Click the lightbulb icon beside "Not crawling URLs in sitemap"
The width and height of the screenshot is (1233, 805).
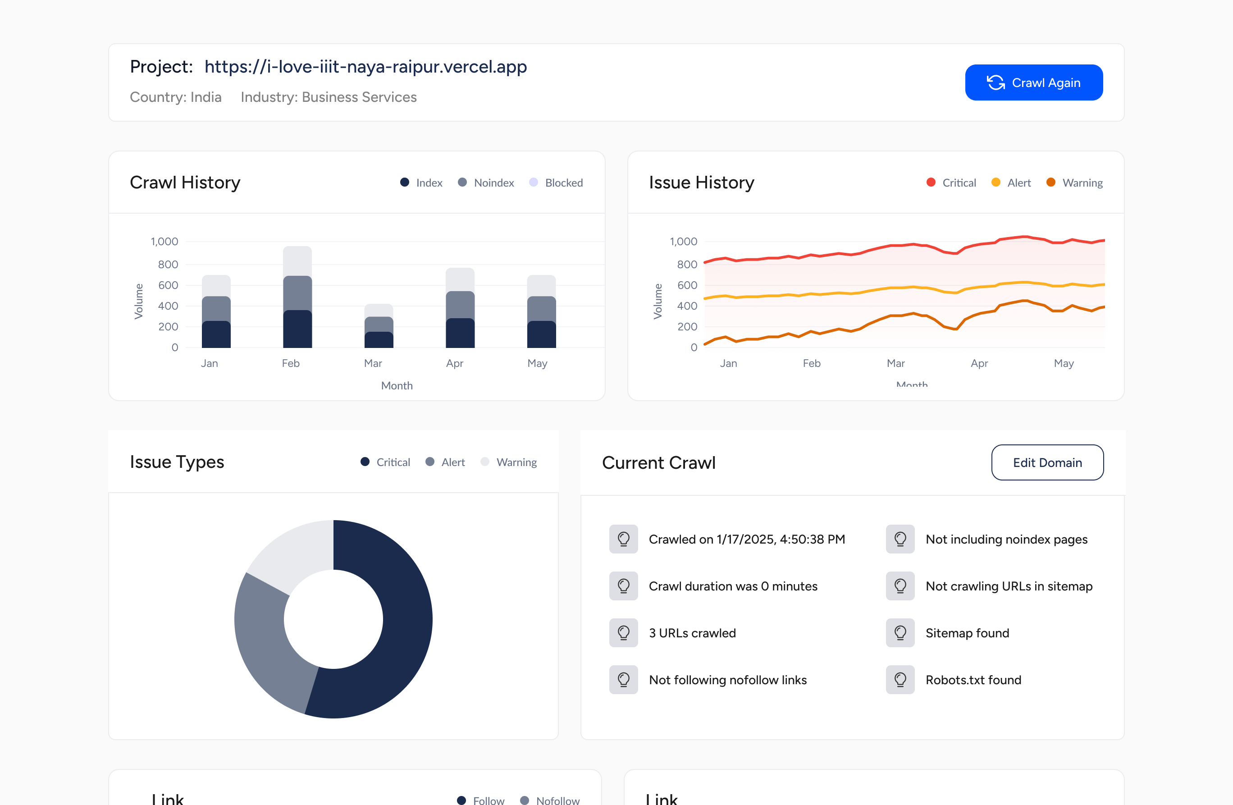click(900, 586)
